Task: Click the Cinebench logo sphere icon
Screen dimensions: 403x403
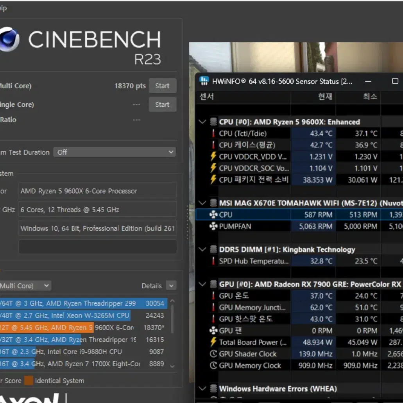Action: (9, 39)
